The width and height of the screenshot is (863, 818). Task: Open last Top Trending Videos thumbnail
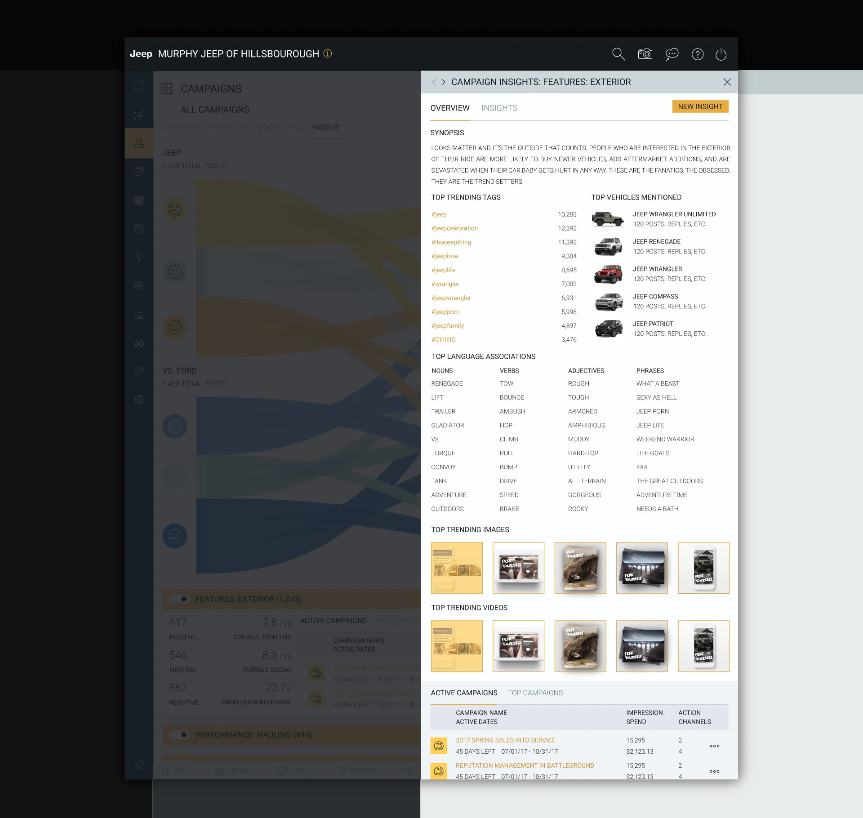[704, 646]
